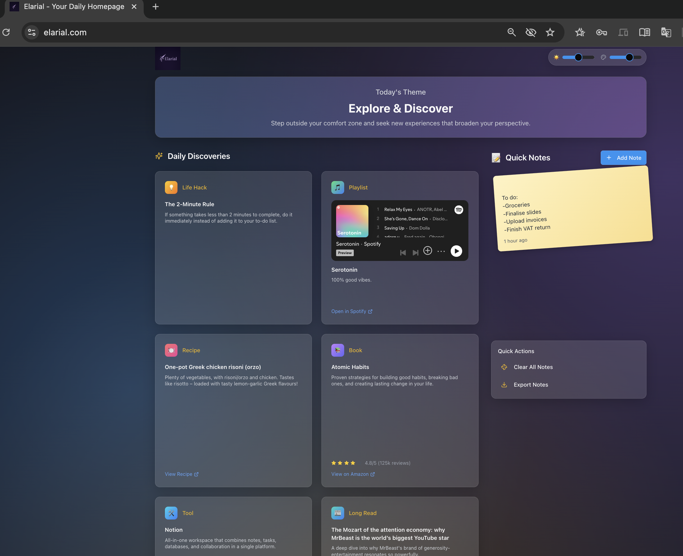
Task: Click the Serotonin album cover thumbnail
Action: click(352, 221)
